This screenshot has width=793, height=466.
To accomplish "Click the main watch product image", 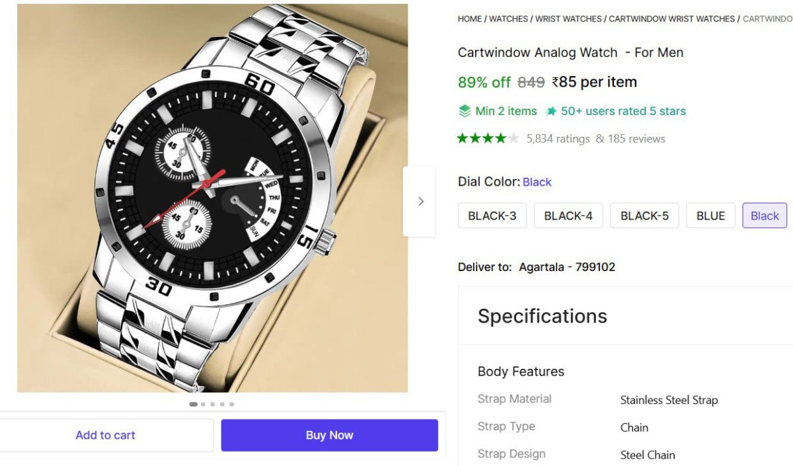I will (212, 198).
